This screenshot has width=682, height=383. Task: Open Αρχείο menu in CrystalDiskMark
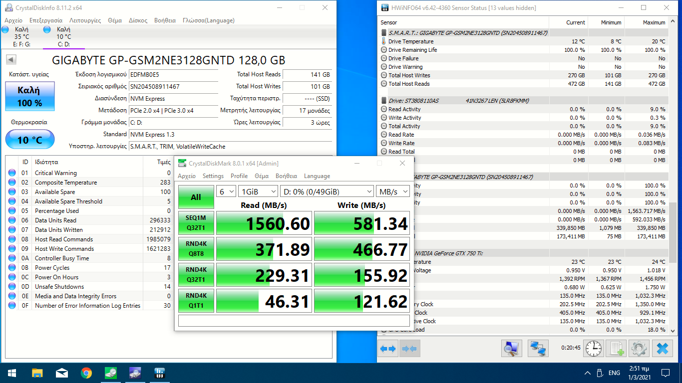click(187, 176)
